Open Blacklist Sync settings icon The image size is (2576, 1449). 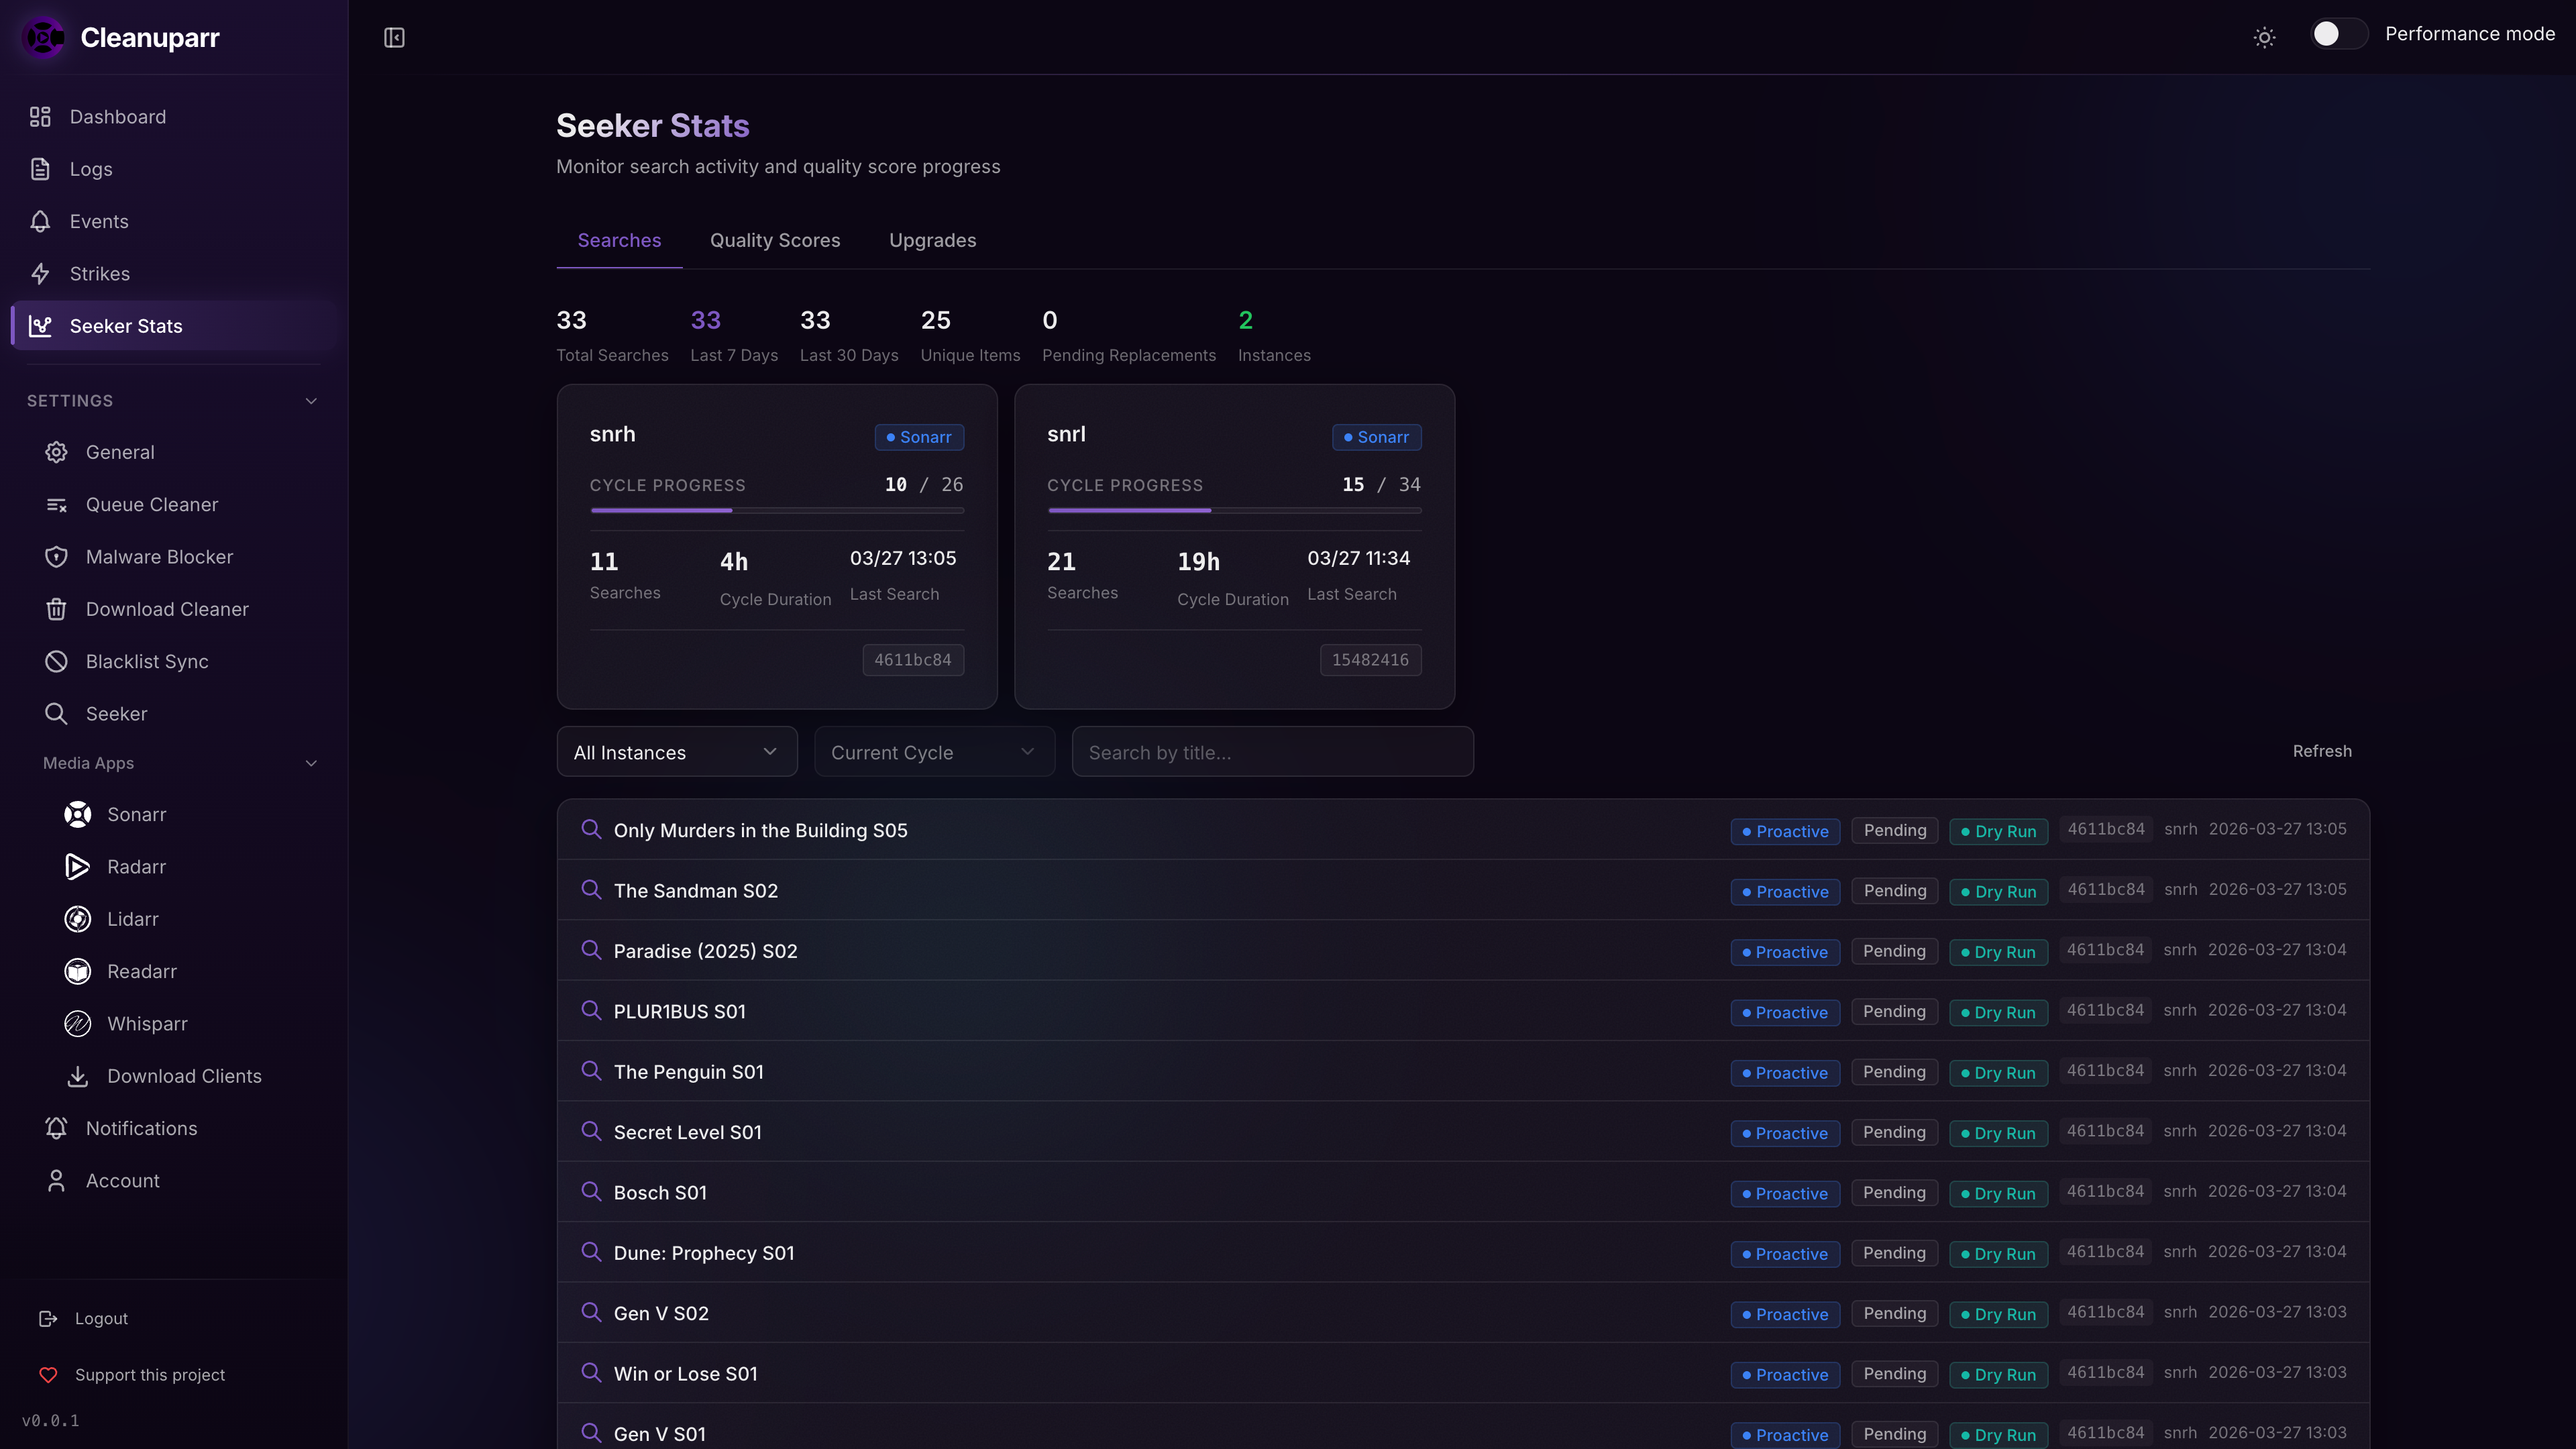tap(56, 661)
